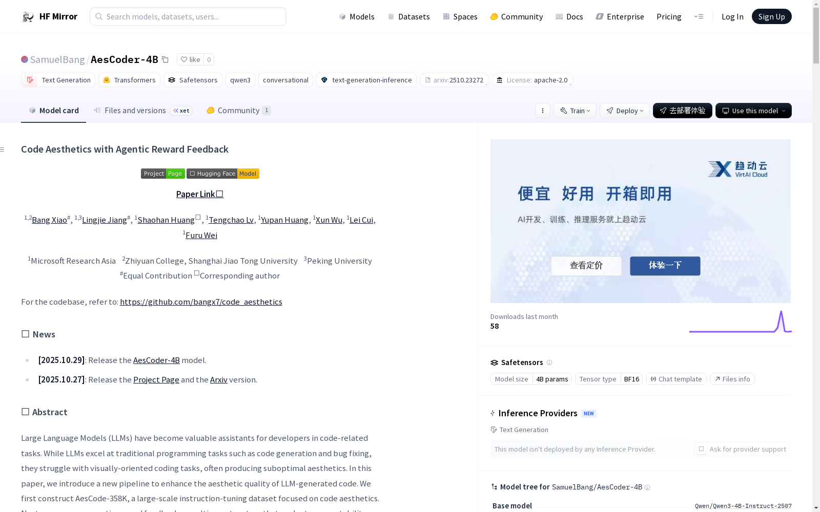Open the navigation overflow menu icon

click(699, 16)
